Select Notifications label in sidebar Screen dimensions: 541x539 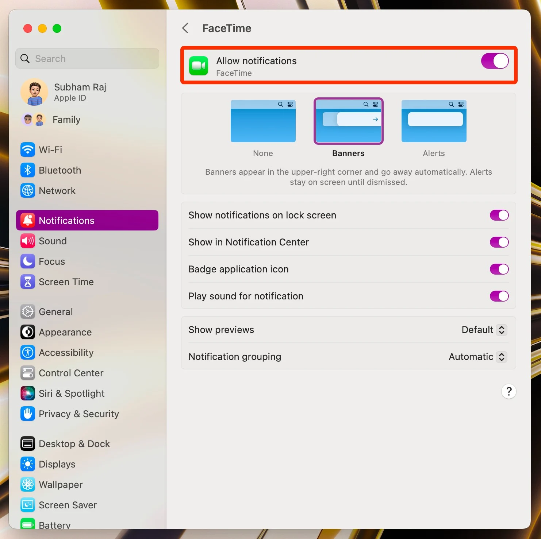coord(66,221)
